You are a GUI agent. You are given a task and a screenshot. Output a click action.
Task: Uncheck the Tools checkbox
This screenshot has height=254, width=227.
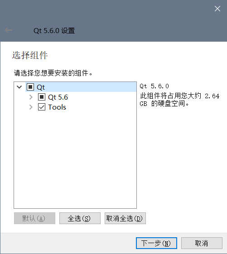(x=42, y=107)
